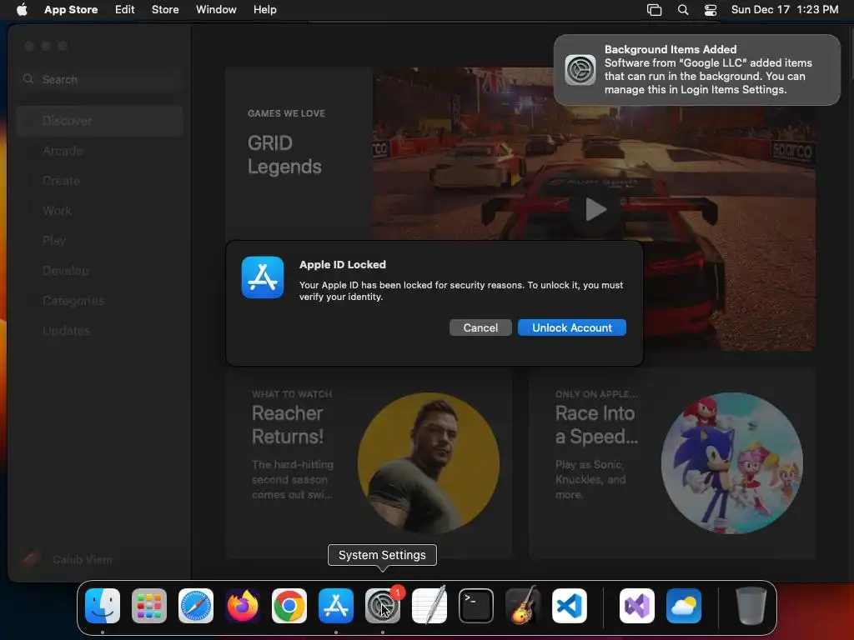Select Develop in the sidebar
854x640 pixels.
(100, 271)
